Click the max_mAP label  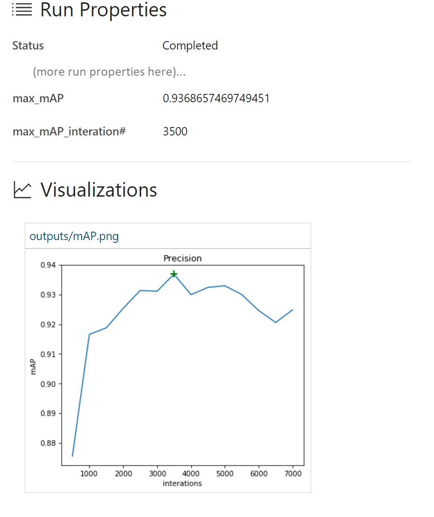[38, 98]
